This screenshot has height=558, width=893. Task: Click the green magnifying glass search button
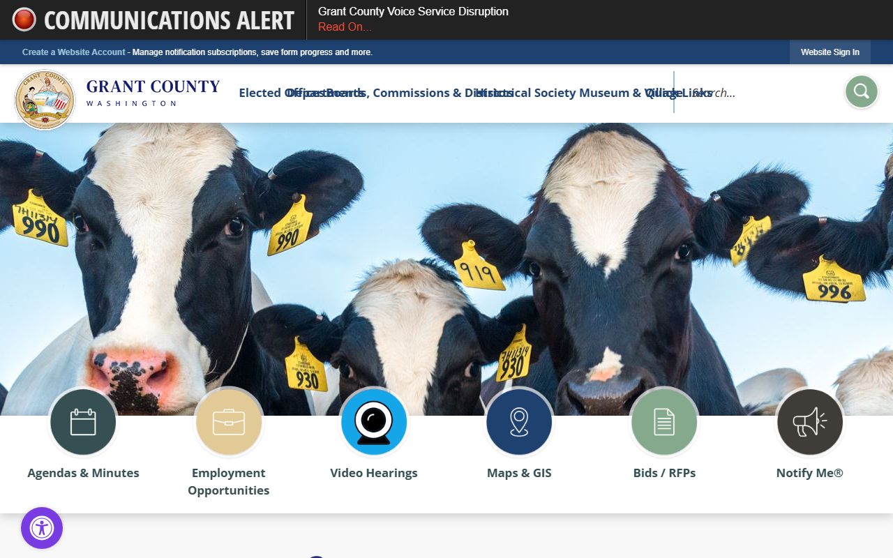[x=862, y=91]
